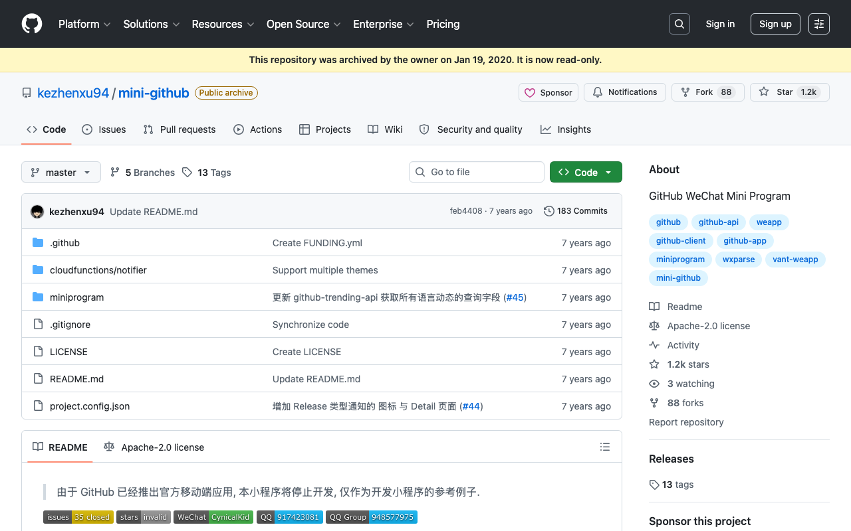Open the green Code dropdown

(586, 172)
